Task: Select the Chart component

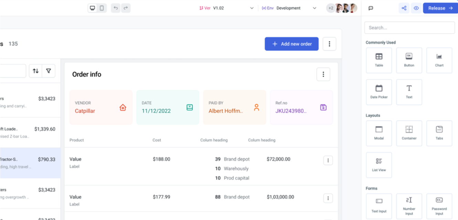Action: [x=439, y=60]
